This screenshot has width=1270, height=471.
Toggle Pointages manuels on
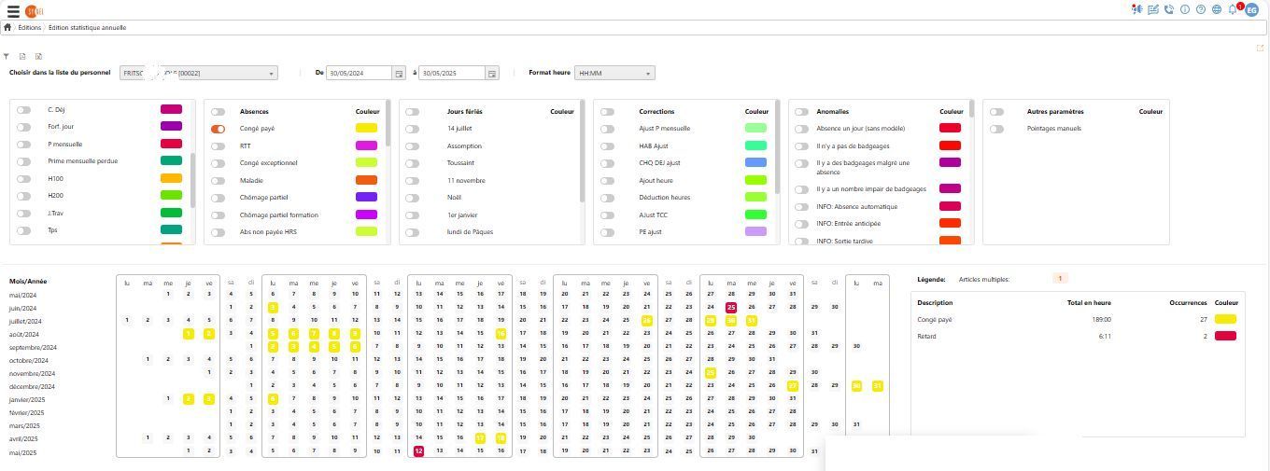997,129
